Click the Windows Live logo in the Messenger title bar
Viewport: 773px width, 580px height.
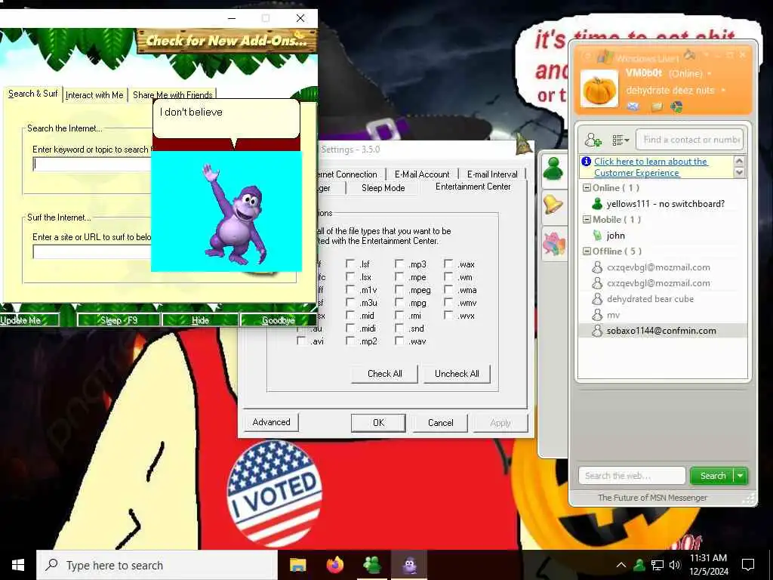[605, 57]
